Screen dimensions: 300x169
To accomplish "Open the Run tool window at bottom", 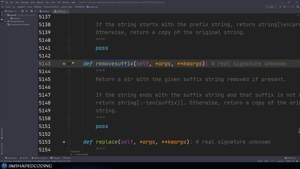I will point(24,158).
